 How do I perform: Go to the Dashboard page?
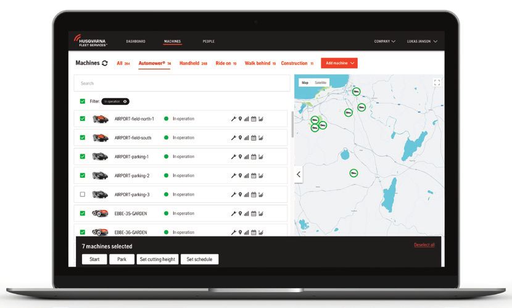pyautogui.click(x=136, y=41)
